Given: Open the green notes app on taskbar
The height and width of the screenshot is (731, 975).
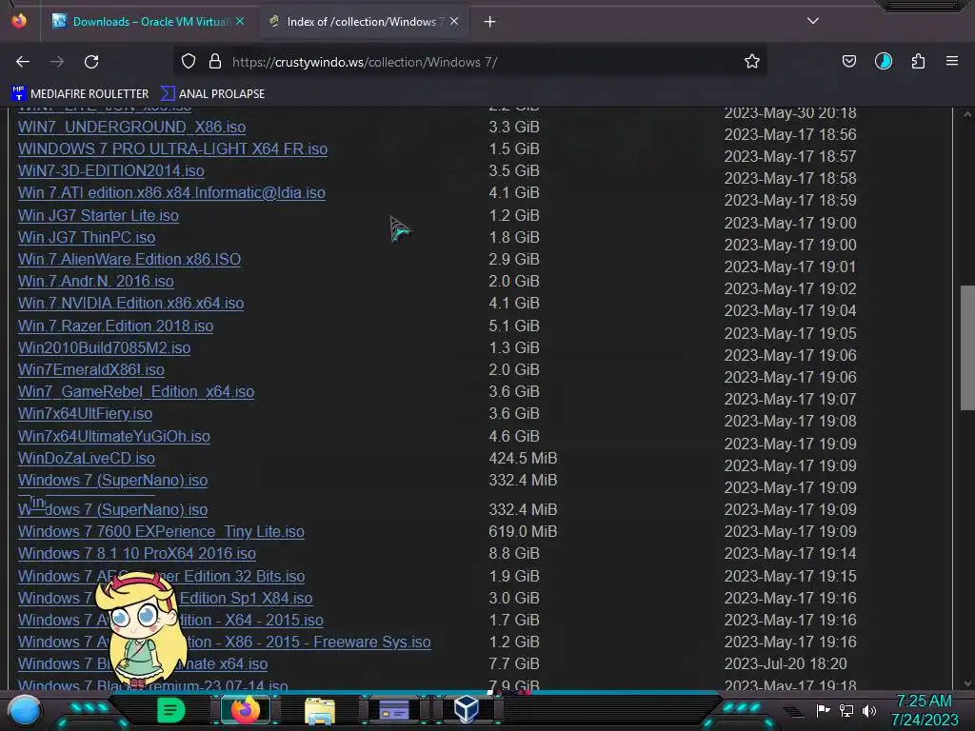Looking at the screenshot, I should (170, 710).
